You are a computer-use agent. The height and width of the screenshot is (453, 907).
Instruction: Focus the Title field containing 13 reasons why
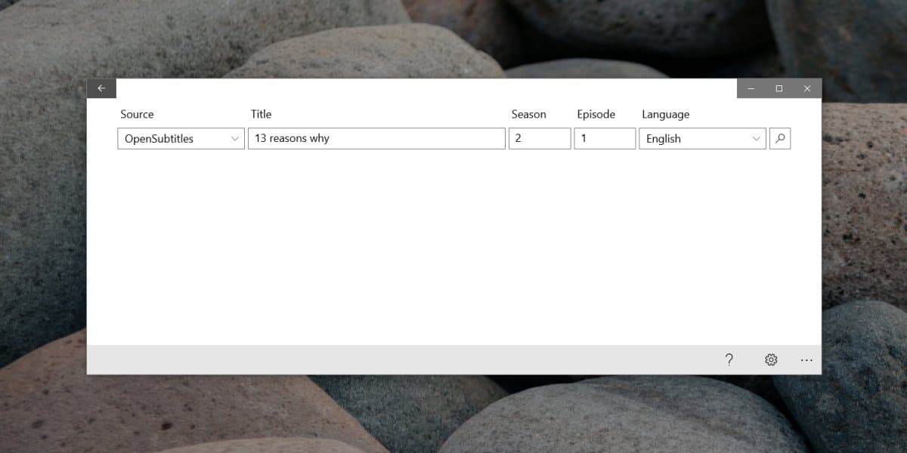click(376, 138)
